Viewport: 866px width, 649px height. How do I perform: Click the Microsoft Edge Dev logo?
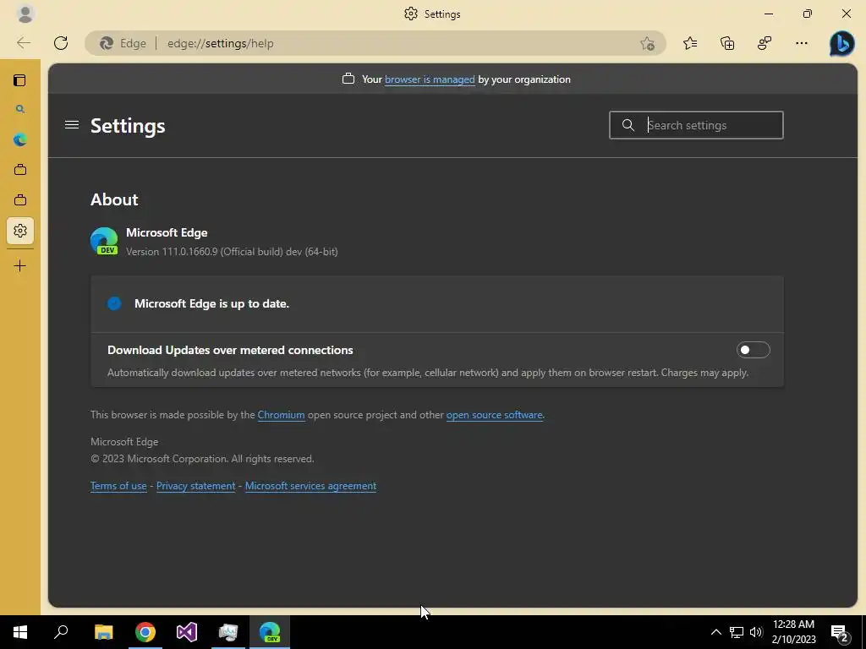(104, 241)
